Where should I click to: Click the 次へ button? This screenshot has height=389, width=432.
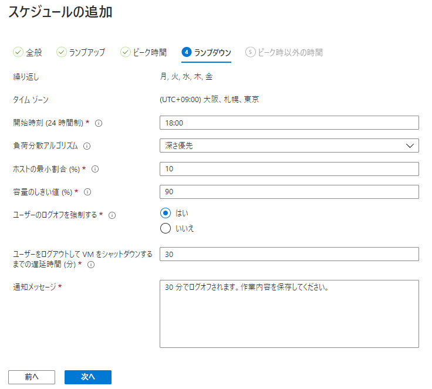click(x=88, y=377)
